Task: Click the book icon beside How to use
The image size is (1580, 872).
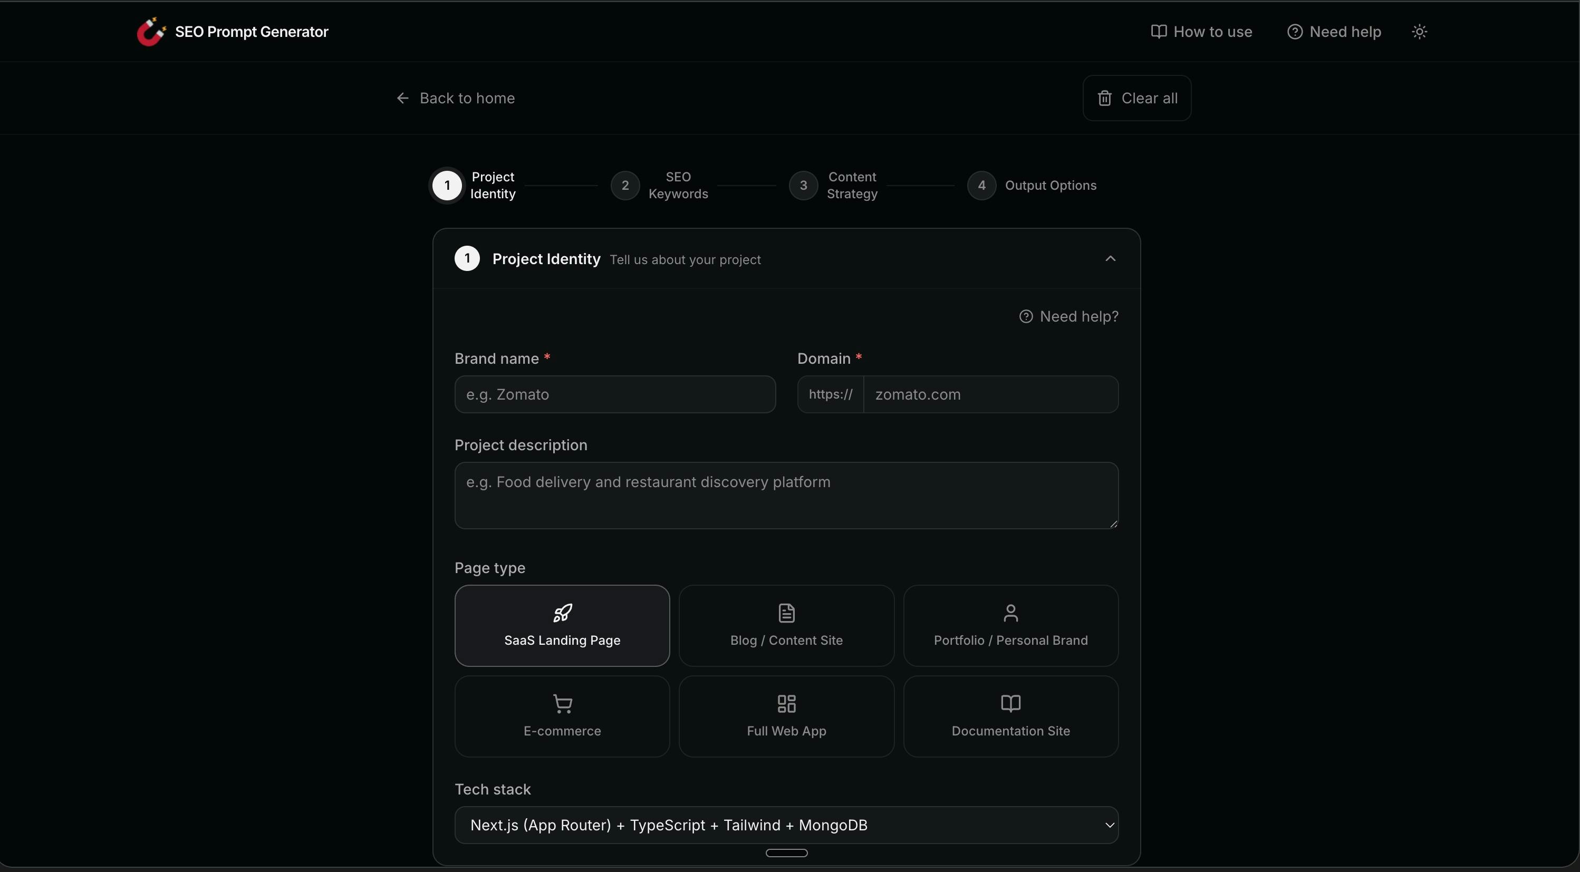Action: click(x=1159, y=31)
